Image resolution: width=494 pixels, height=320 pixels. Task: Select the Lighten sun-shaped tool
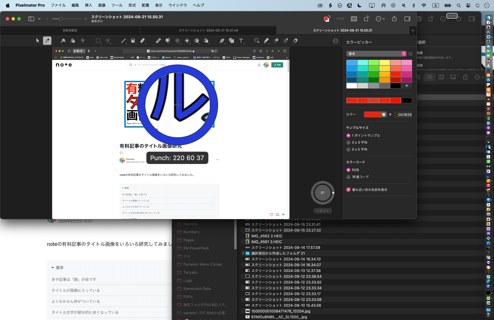[187, 40]
